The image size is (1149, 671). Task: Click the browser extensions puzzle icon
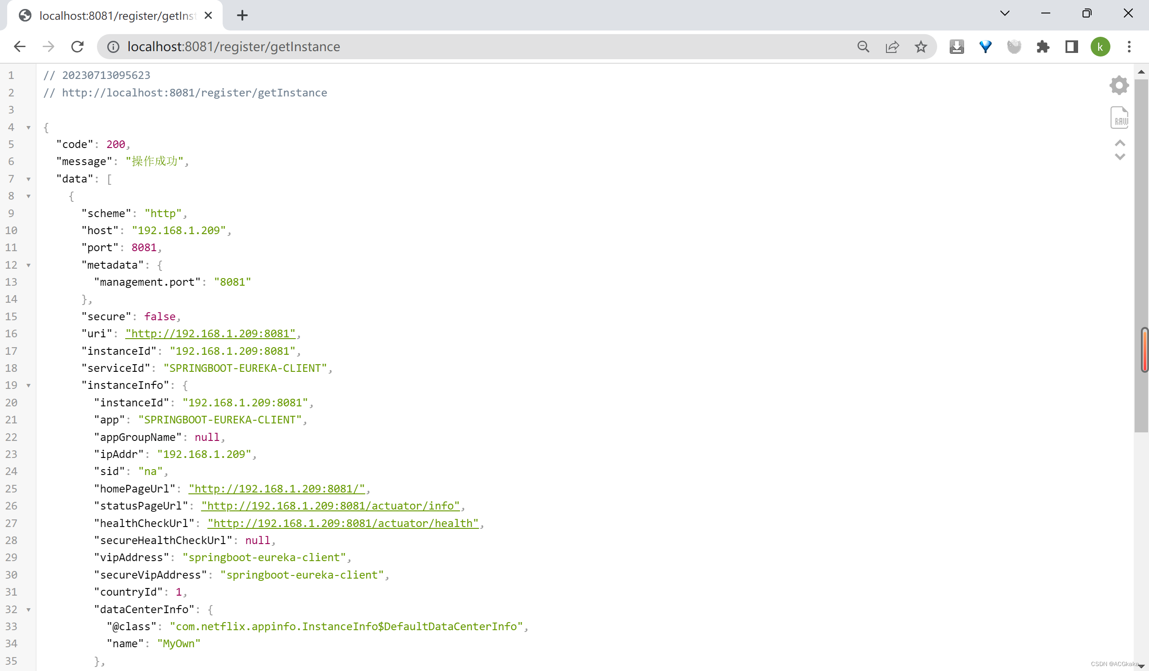coord(1044,46)
